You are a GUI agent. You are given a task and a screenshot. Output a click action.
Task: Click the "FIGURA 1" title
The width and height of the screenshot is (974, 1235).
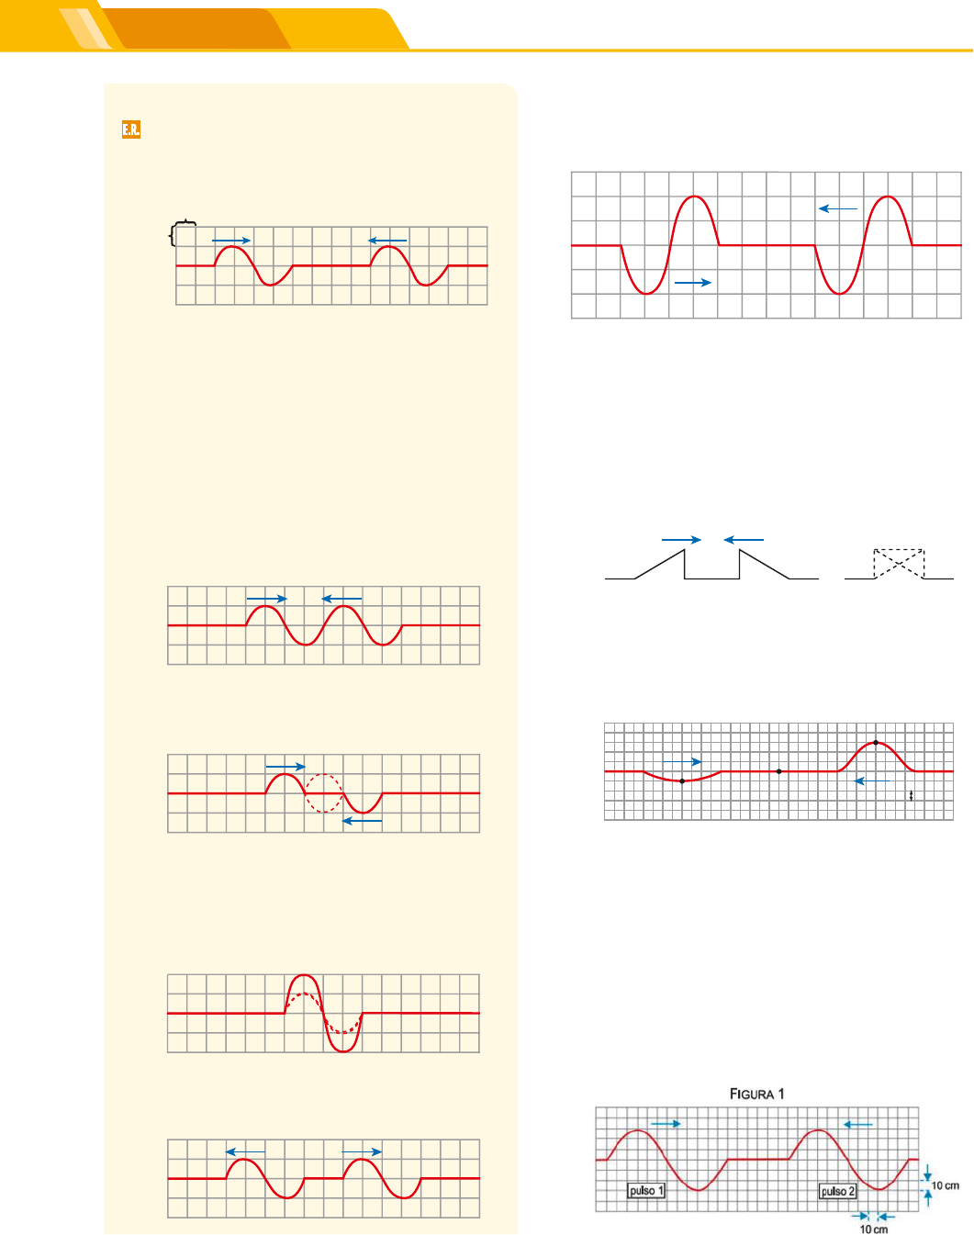pyautogui.click(x=756, y=1094)
